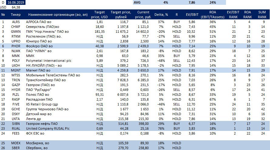270x150 pixels.
Task: Click the 'Current price, руб.' column header
Action: [x=143, y=15]
